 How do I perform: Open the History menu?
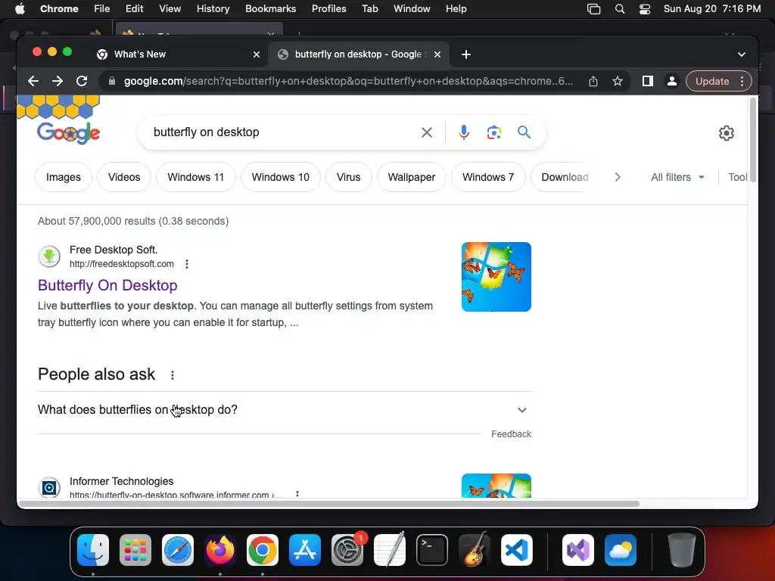(x=213, y=9)
